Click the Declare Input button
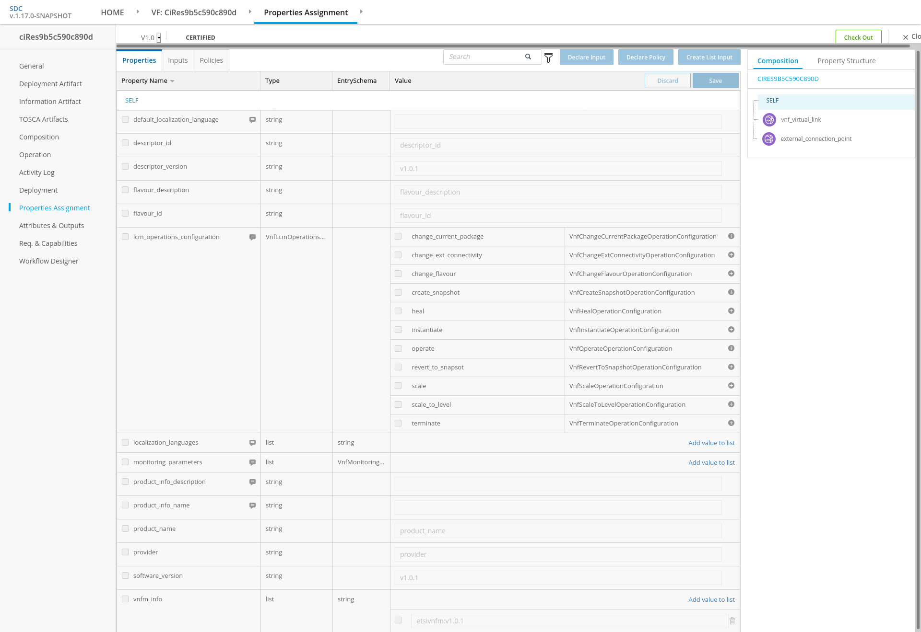The image size is (921, 632). click(x=586, y=57)
